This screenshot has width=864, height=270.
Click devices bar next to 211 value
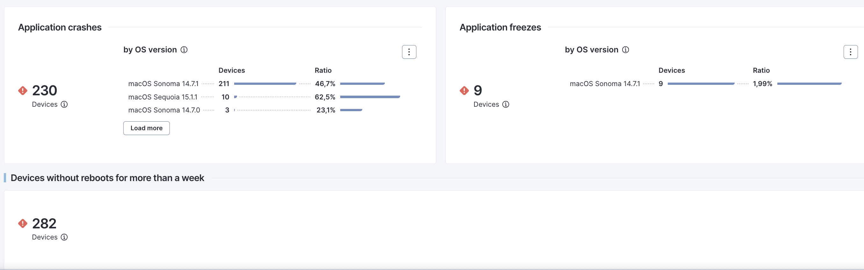(265, 84)
